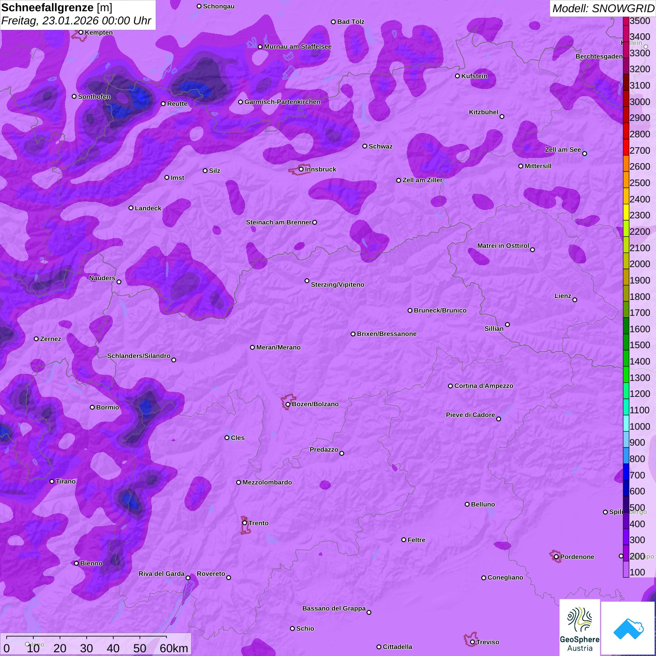656x656 pixels.
Task: Click the Feltre location dot
Action: [403, 540]
